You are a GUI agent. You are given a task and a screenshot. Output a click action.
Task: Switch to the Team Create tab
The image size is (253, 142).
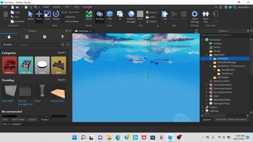pyautogui.click(x=18, y=120)
